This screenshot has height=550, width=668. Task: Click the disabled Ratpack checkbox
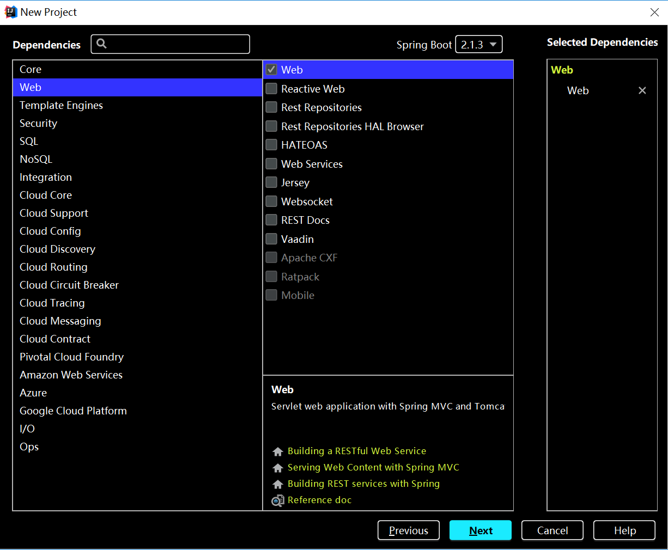coord(271,277)
